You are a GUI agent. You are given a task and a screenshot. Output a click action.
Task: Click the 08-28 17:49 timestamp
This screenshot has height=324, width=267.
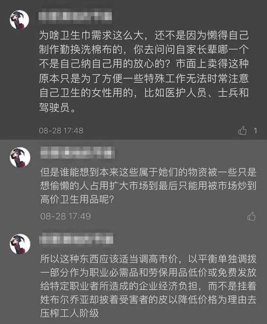[66, 217]
